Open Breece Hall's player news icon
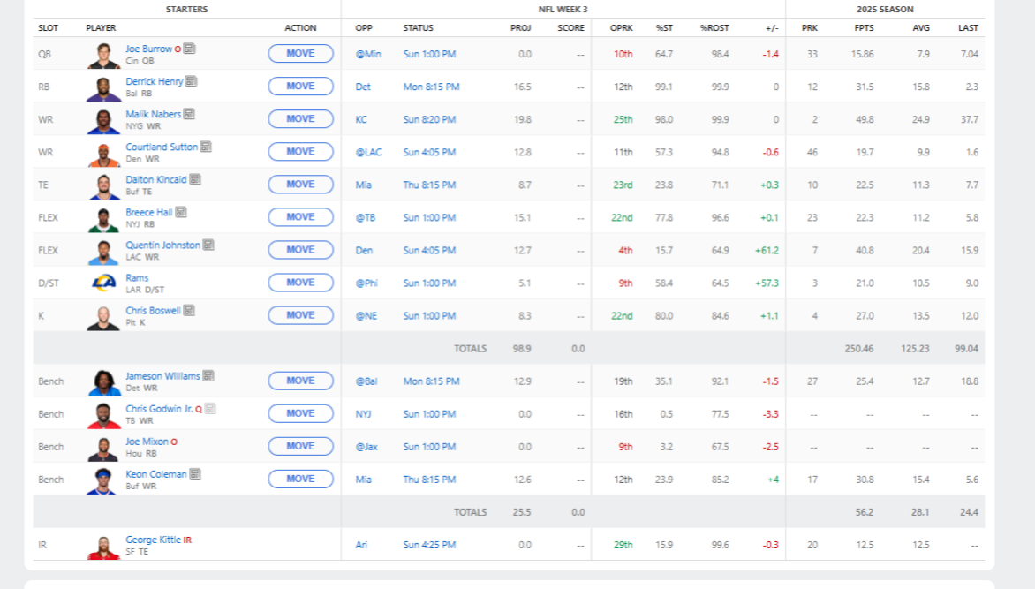This screenshot has width=1035, height=589. click(181, 212)
